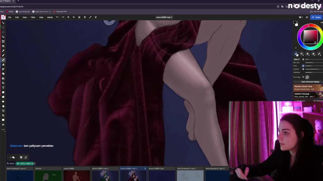Select brush preset slot 5
Viewport: 323px width, 181px height.
pyautogui.click(x=319, y=54)
